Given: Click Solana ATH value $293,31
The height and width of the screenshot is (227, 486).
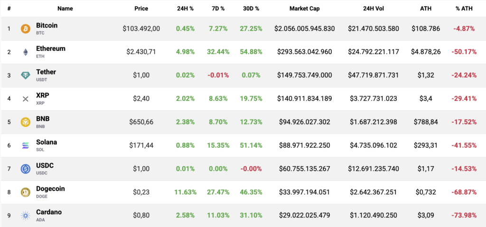Looking at the screenshot, I should pyautogui.click(x=426, y=145).
